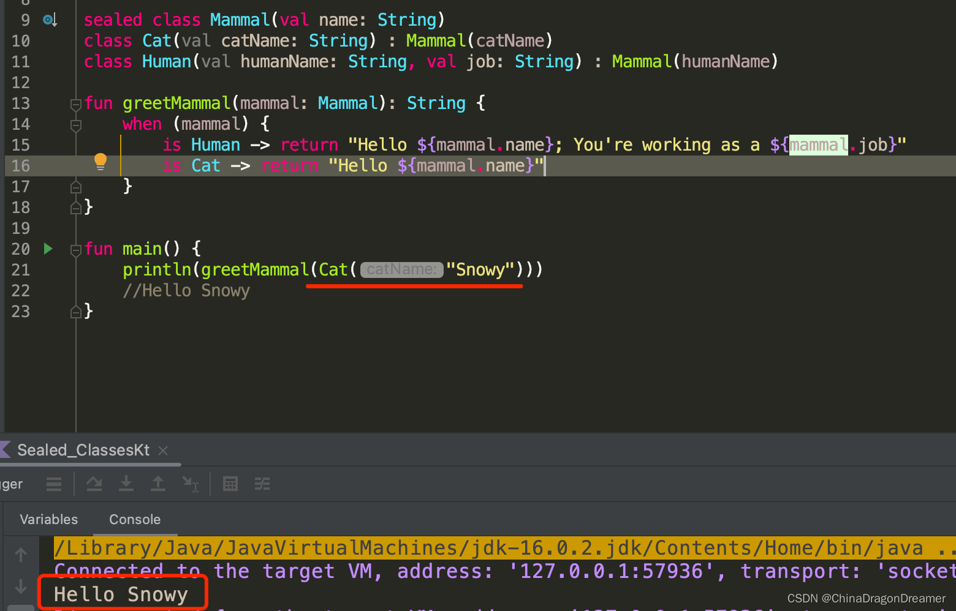Open the debugger layout settings icon
The height and width of the screenshot is (611, 956).
tap(262, 484)
